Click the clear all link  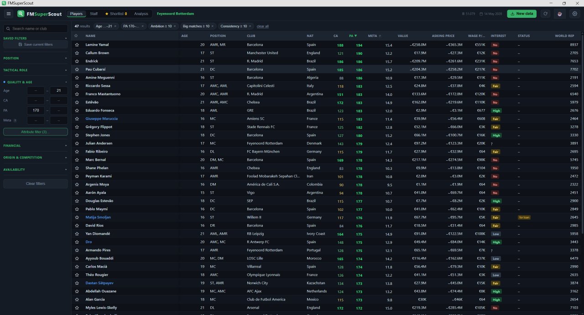click(262, 26)
